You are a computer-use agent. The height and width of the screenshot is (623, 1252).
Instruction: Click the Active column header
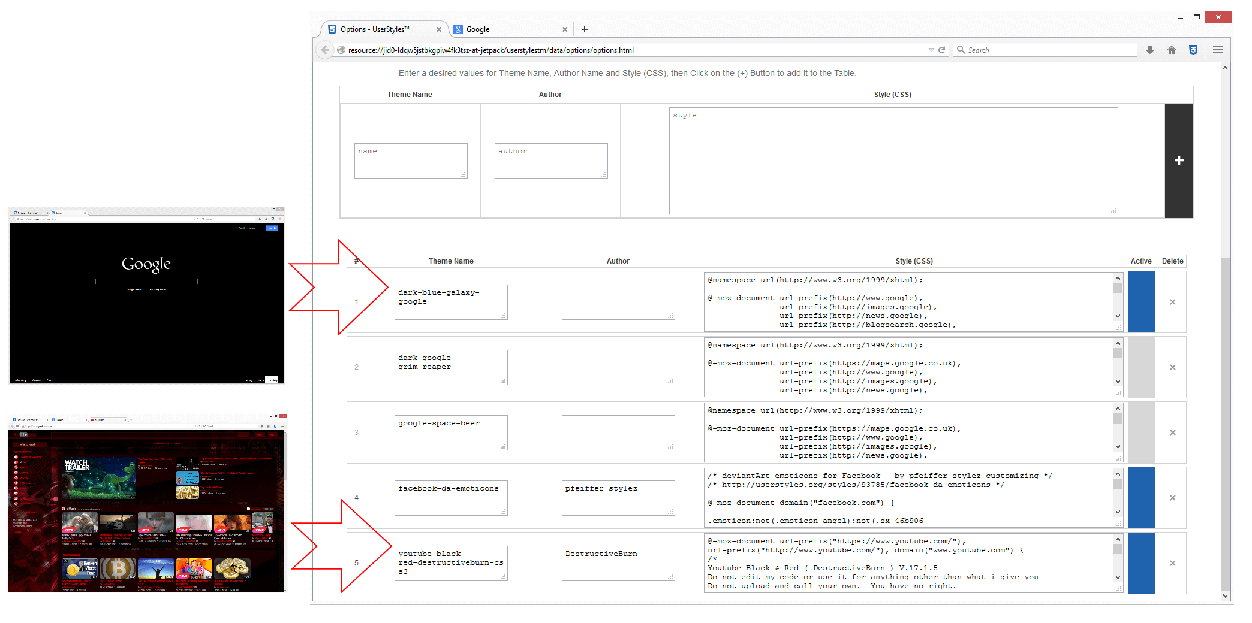1141,261
